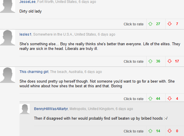The width and height of the screenshot is (184, 136).
Task: Click BennyHillWasAMartyr's small avatar
Action: (25, 109)
